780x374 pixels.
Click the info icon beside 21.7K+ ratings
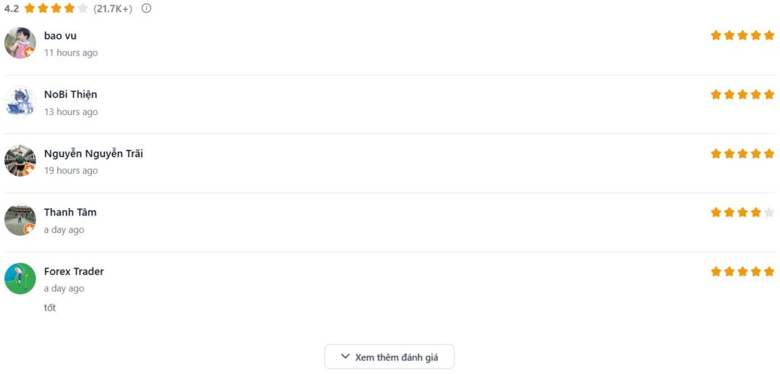(146, 8)
